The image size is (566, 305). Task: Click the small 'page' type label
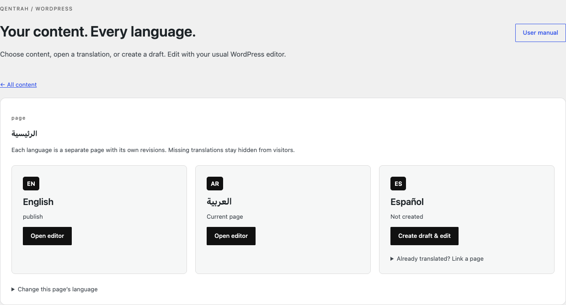pos(18,118)
